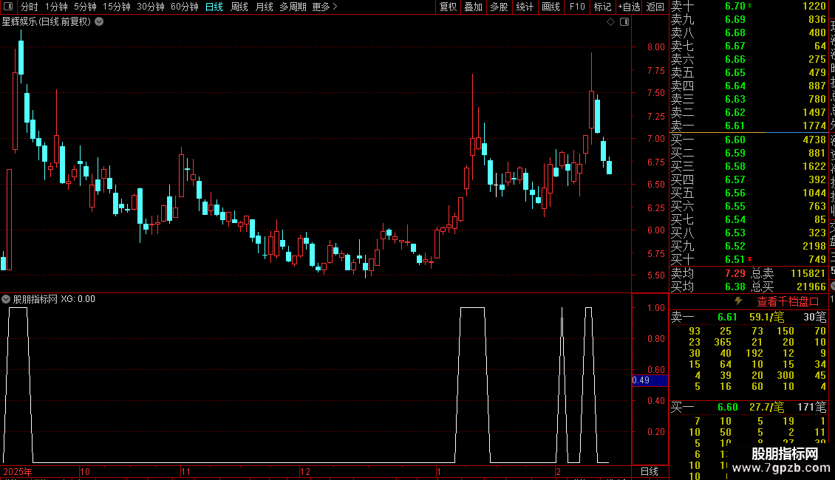Click the 27.7/笔 buy average

[766, 408]
